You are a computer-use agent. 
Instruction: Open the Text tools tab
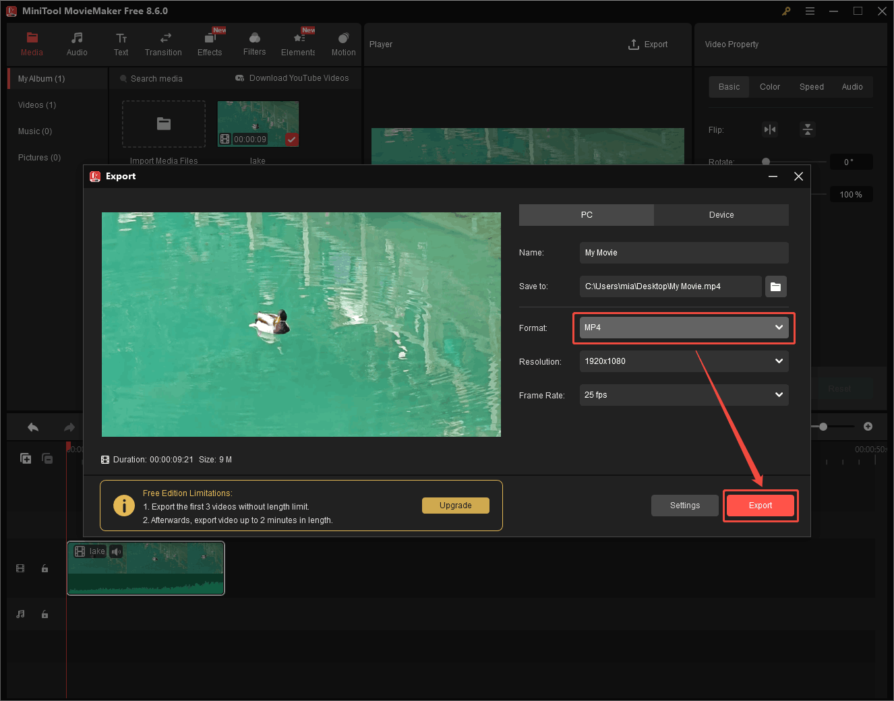pos(121,44)
